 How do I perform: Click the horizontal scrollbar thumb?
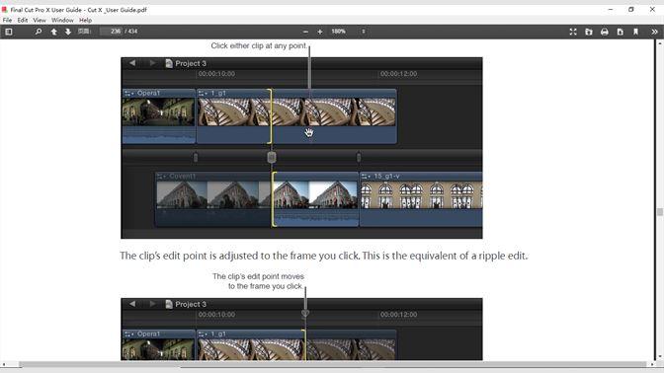click(x=332, y=364)
